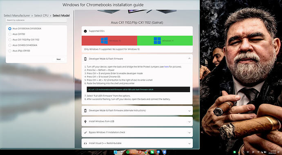Screen dimensions: 282x155
Task: Click the 'Asus CX1 1102/Flip CX1 1102 (Galnat)' title
Action: 137,22
